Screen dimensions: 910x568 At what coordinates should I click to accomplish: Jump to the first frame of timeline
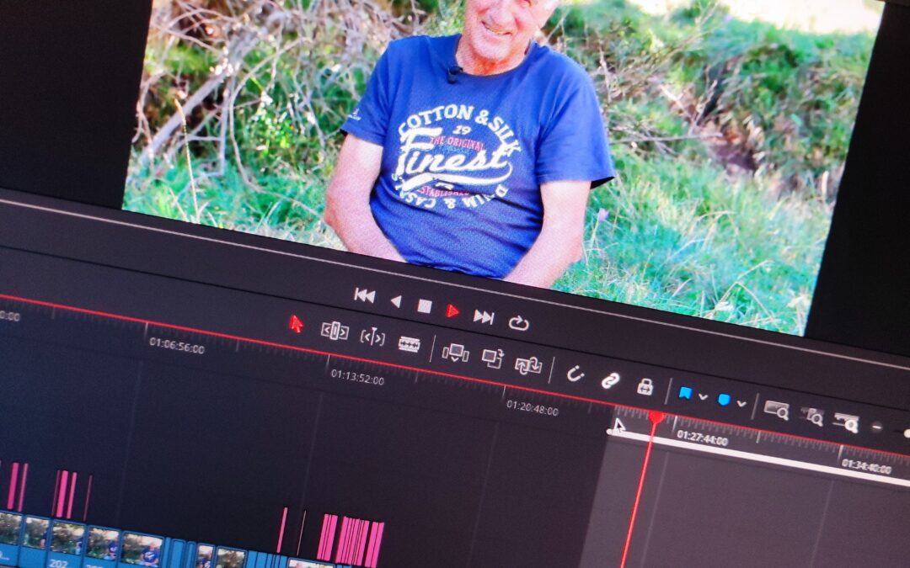(x=365, y=296)
